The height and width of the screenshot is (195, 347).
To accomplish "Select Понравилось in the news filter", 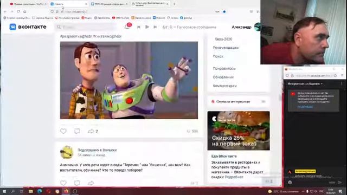I will point(224,69).
